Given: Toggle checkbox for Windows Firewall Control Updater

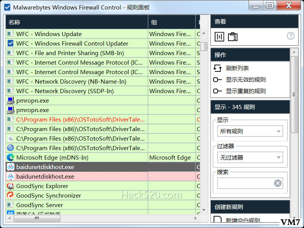Looking at the screenshot, I should pyautogui.click(x=11, y=43).
